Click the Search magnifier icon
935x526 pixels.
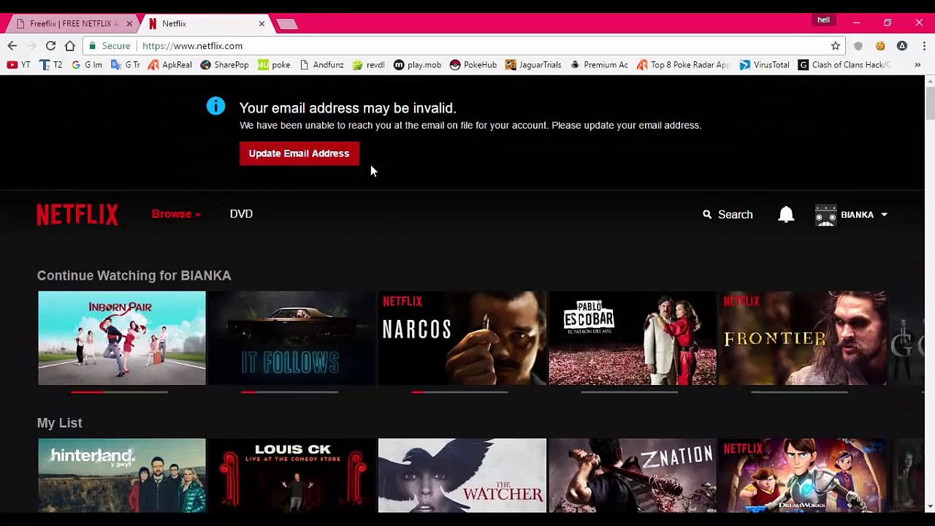tap(707, 214)
